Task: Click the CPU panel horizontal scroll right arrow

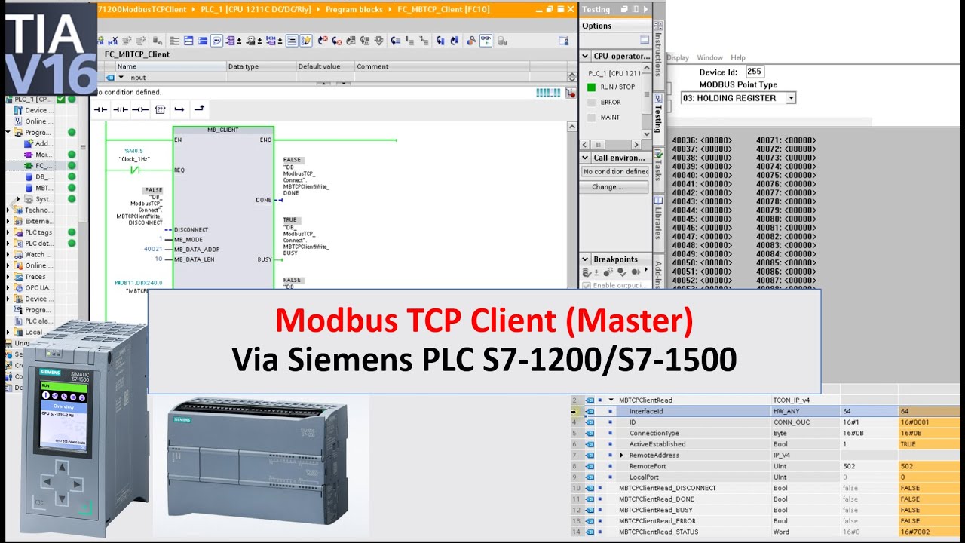Action: [636, 144]
